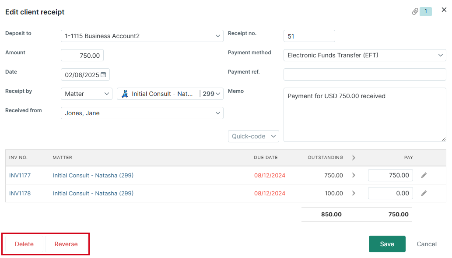
Task: Click the arrow to pay INV1178 outstanding
Action: point(354,193)
